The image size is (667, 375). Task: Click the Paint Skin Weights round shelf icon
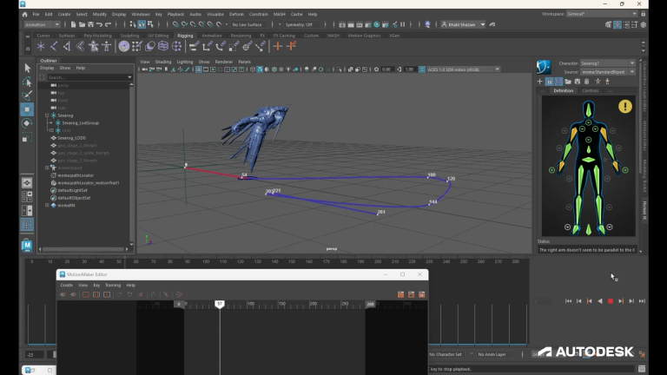point(124,46)
